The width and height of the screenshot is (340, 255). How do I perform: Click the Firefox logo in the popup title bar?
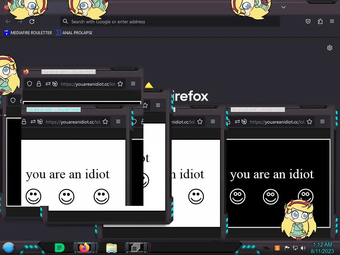(x=26, y=72)
